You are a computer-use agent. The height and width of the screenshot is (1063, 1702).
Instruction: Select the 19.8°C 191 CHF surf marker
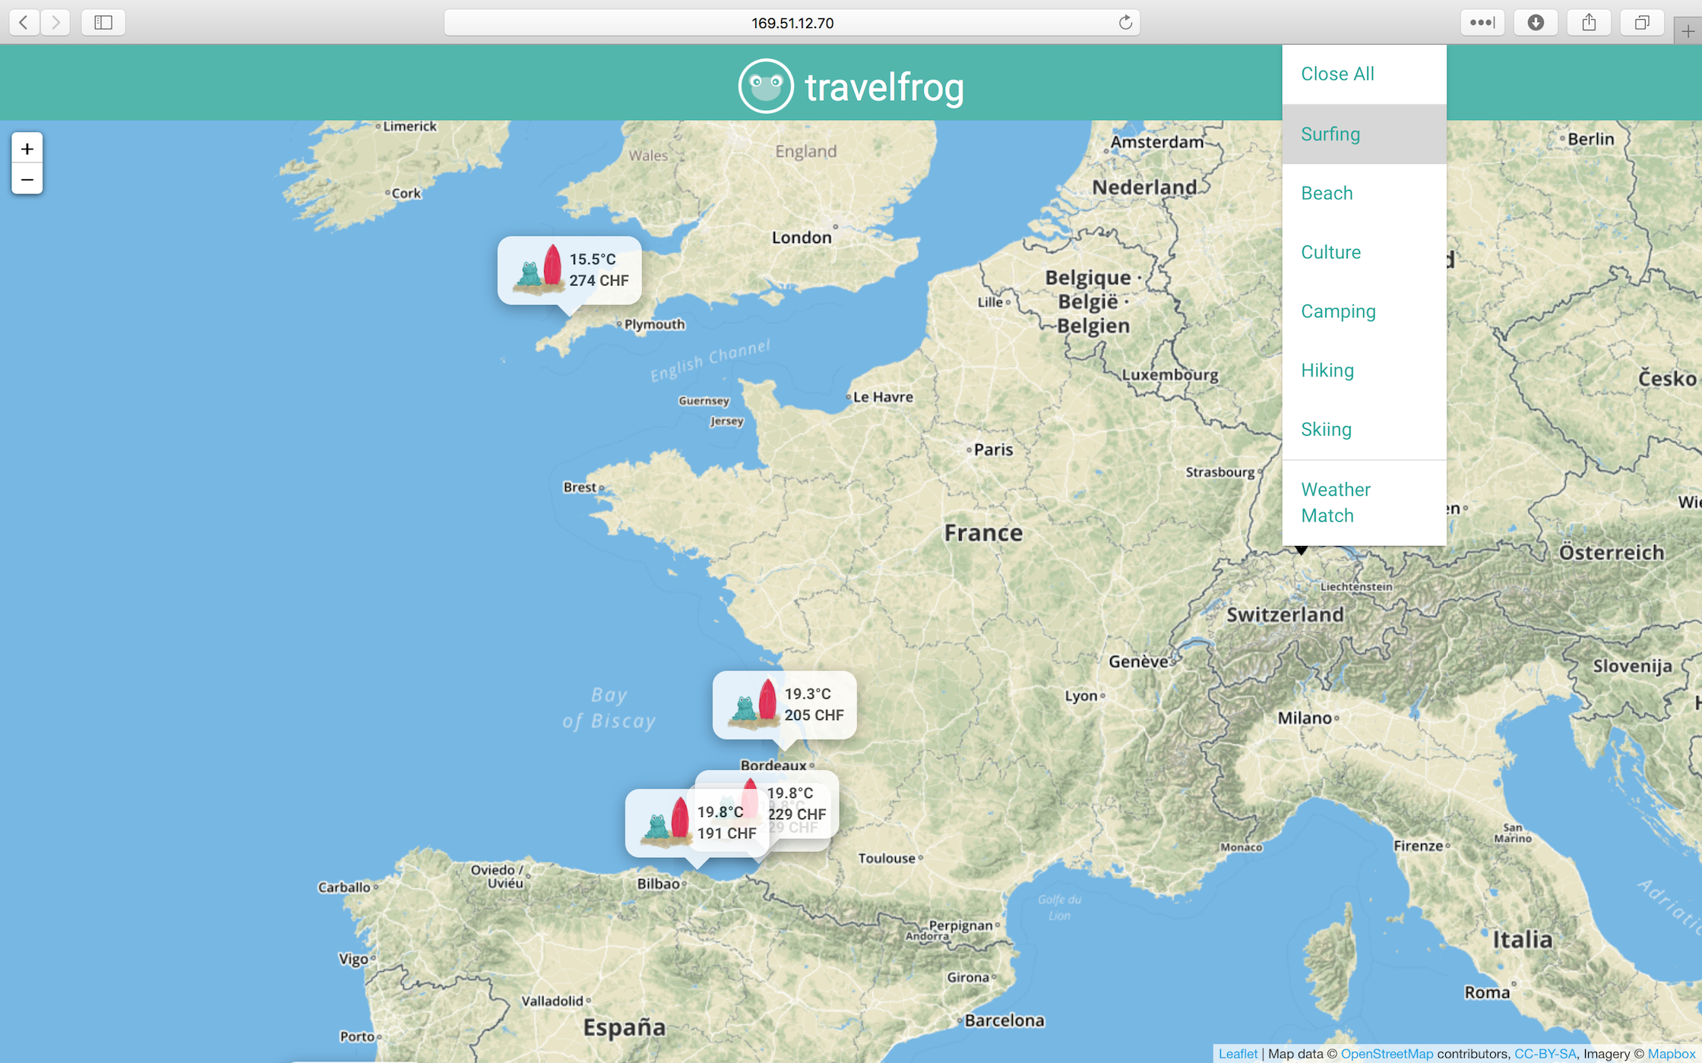tap(669, 823)
